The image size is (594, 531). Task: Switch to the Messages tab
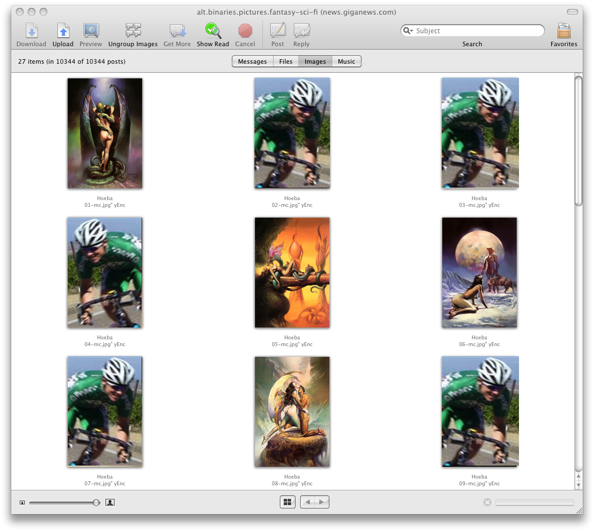click(252, 61)
